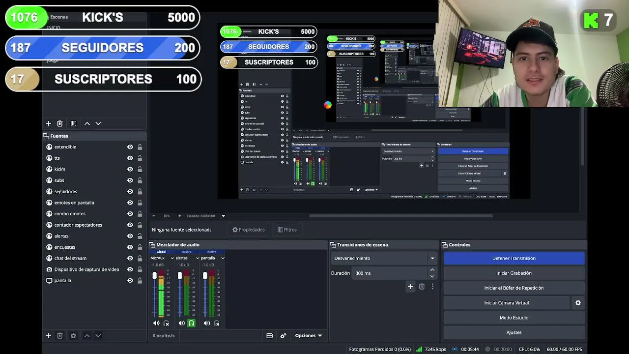
Task: Move source down with arrow below sources list
Action: (98, 336)
